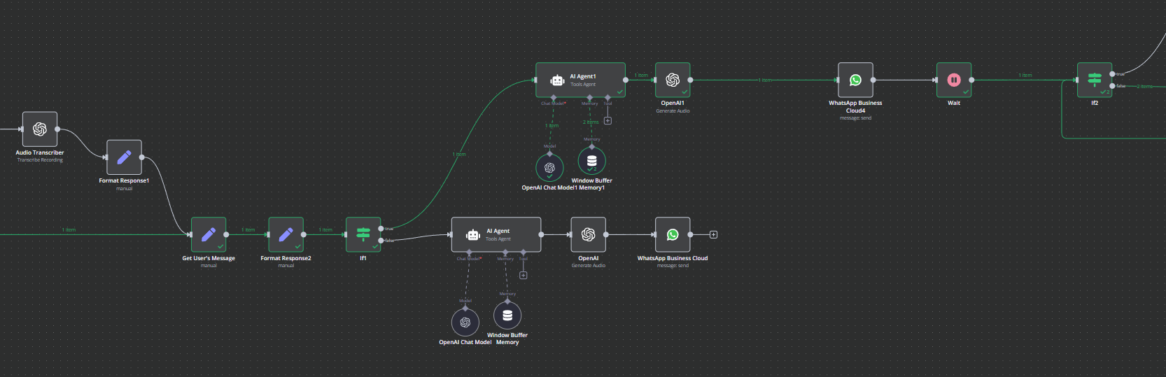This screenshot has width=1166, height=377.
Task: Select the Get User's Message node
Action: pyautogui.click(x=209, y=234)
